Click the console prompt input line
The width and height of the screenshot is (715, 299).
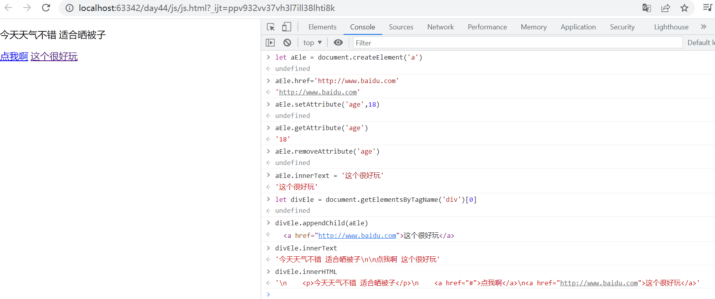[x=488, y=294]
